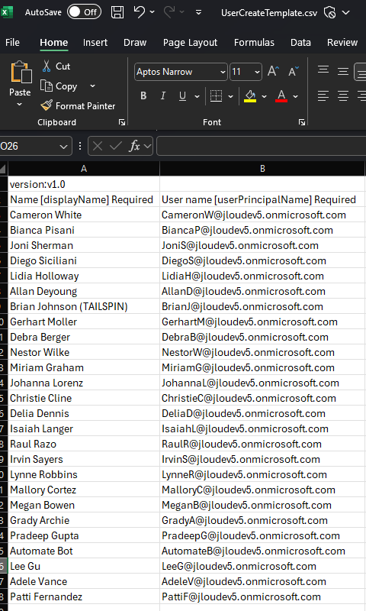Decrease font size with small A icon
366x611 pixels.
[294, 71]
